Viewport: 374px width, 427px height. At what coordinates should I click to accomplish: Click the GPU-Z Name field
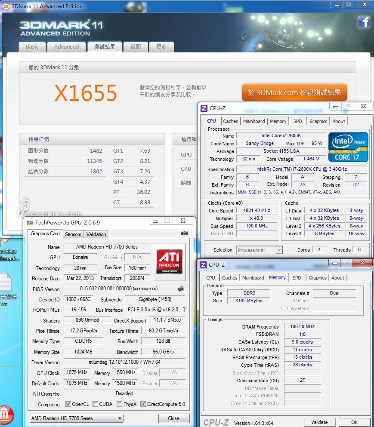[x=107, y=247]
